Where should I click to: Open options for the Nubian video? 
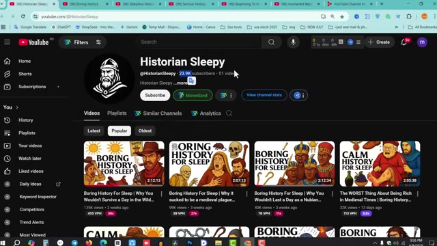pyautogui.click(x=332, y=193)
